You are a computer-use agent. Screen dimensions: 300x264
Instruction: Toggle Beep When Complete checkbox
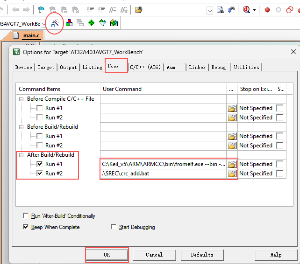pos(26,227)
